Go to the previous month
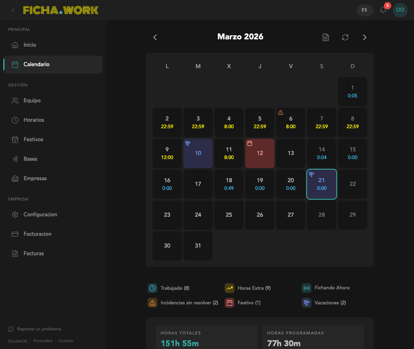Screen dimensions: 414x349 click(x=155, y=37)
